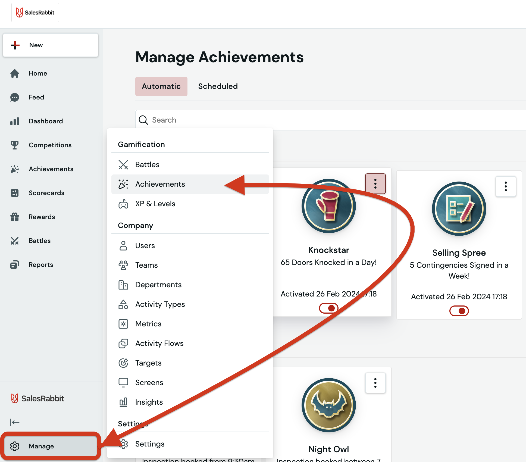The width and height of the screenshot is (526, 462).
Task: Click the Metrics asterisk icon
Action: (123, 324)
